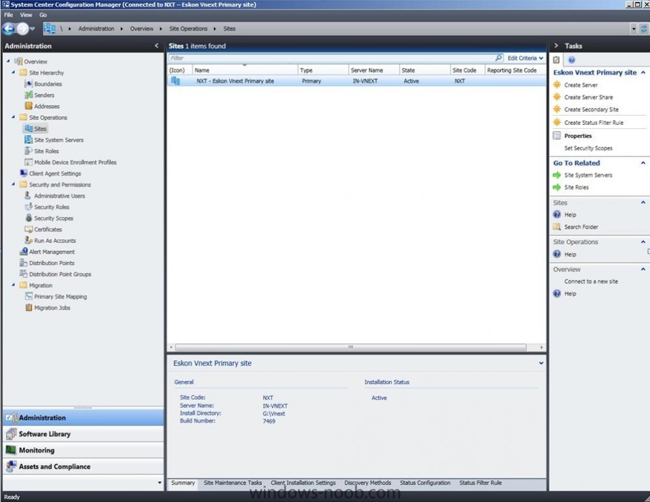
Task: Click inside the Filter search field
Action: [332, 58]
